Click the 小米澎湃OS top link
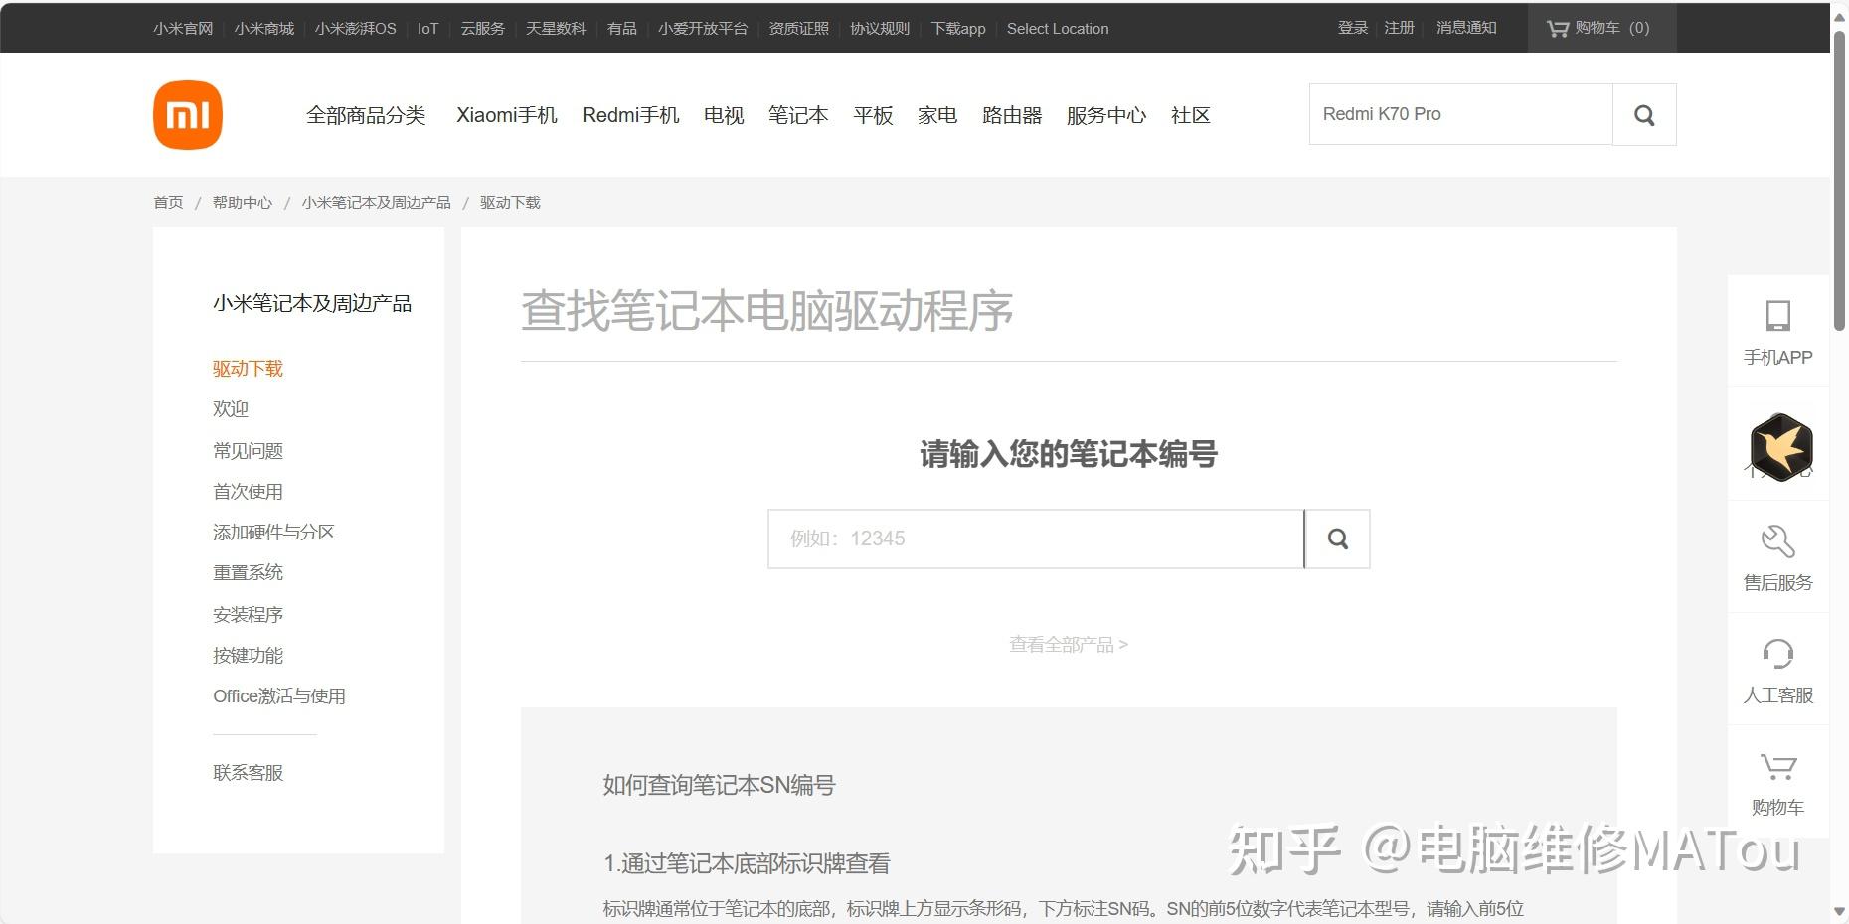The width and height of the screenshot is (1849, 924). (x=355, y=28)
